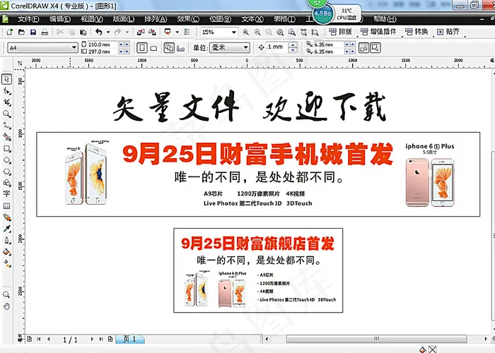Click the horizontal scrollbar thumb
The width and height of the screenshot is (495, 353).
[x=376, y=339]
